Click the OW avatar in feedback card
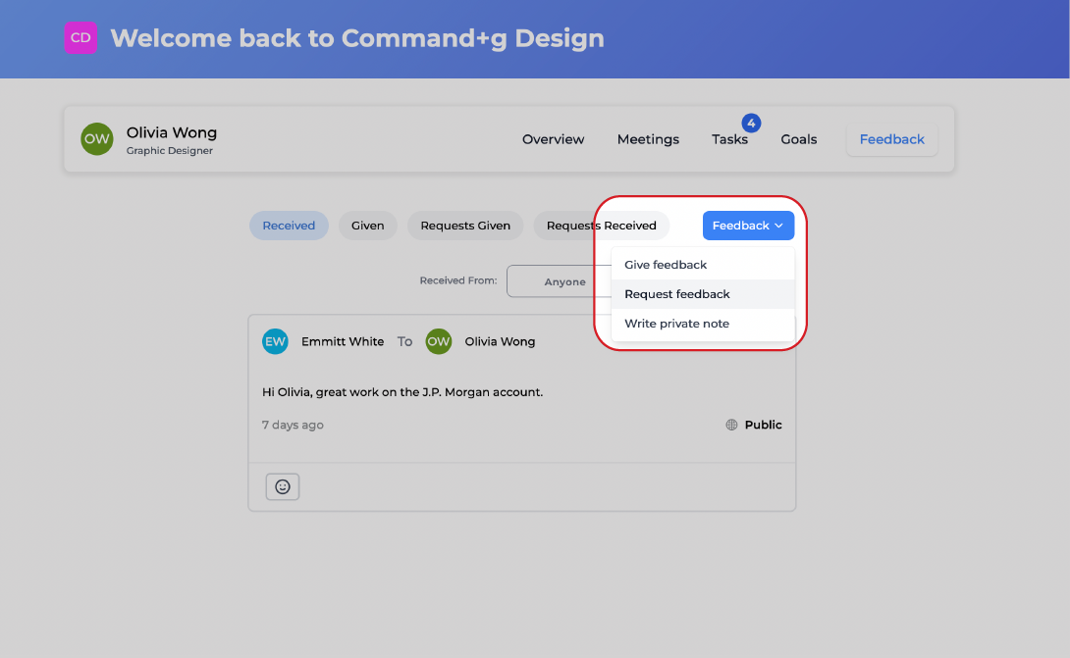 pos(438,341)
